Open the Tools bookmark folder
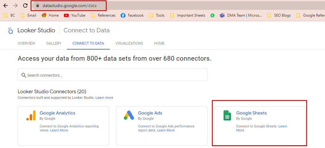Screen dimensions: 325x148 [157, 15]
